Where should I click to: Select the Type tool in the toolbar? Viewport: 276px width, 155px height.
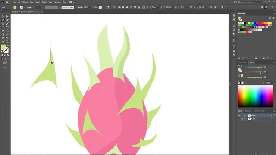[x=3, y=27]
